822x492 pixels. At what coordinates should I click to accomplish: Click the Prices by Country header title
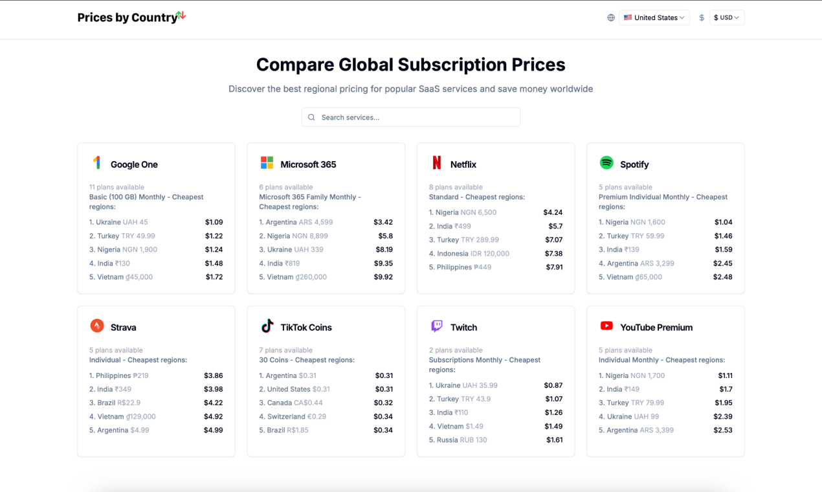coord(127,17)
